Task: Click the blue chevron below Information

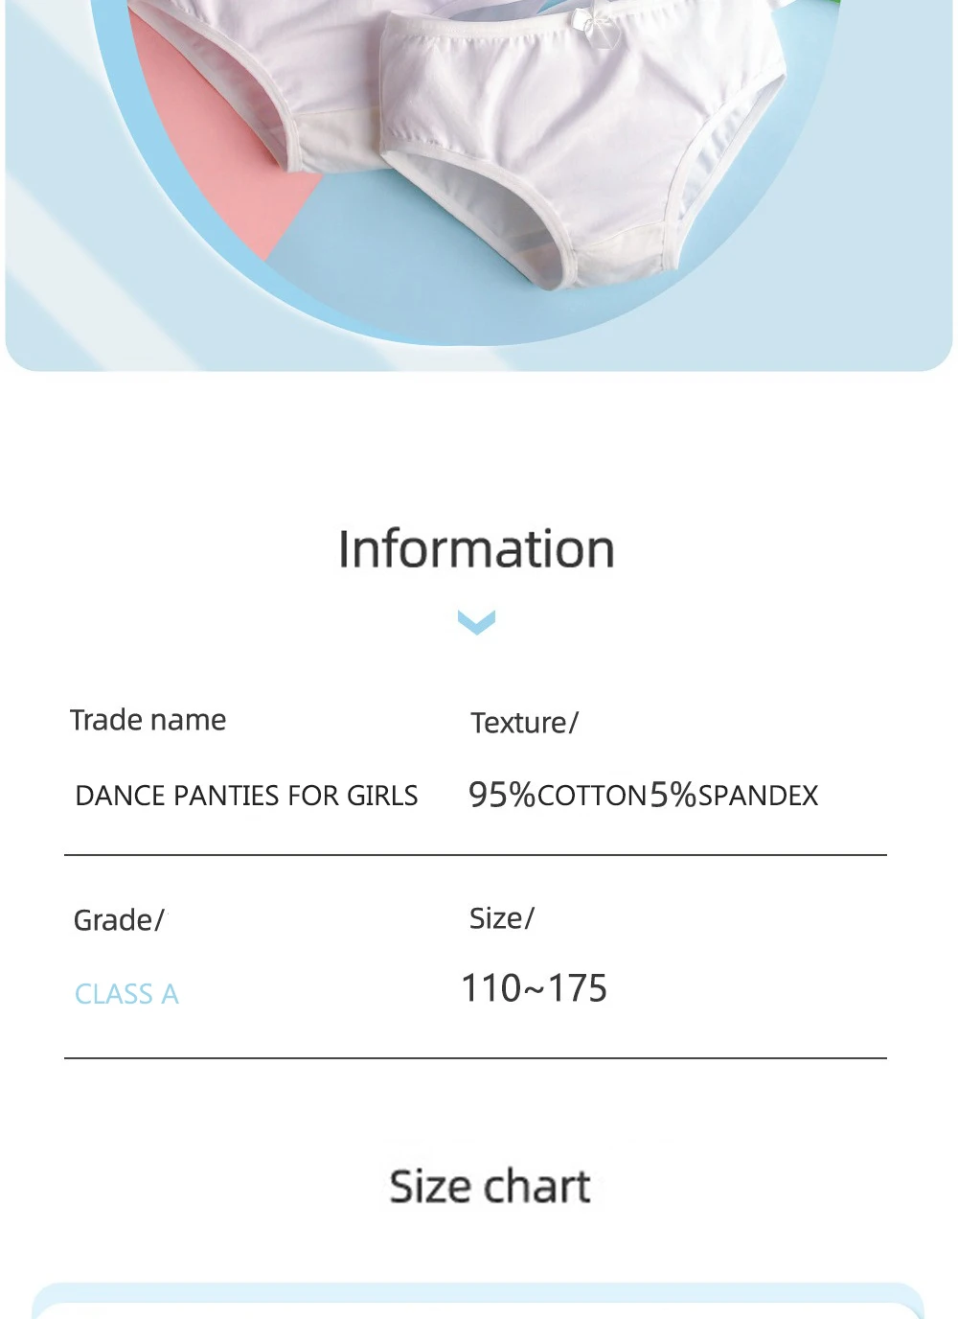Action: point(476,622)
